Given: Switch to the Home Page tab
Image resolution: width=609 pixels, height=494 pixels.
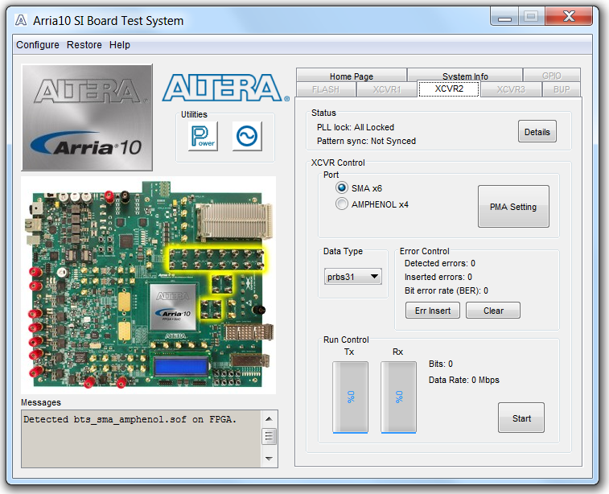Looking at the screenshot, I should pos(352,76).
